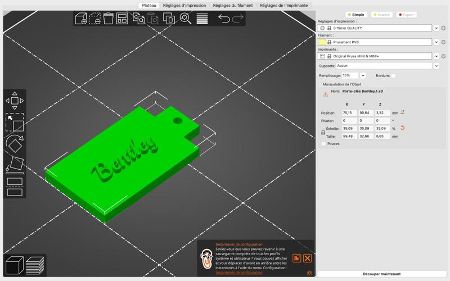This screenshot has height=281, width=450.
Task: Switch to sliced layers preview view
Action: pos(35,265)
